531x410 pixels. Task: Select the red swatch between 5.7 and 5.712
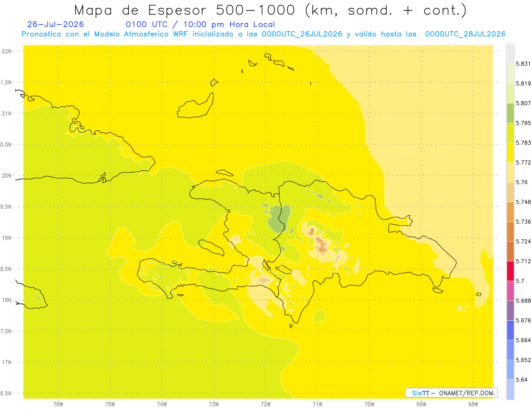click(x=510, y=271)
